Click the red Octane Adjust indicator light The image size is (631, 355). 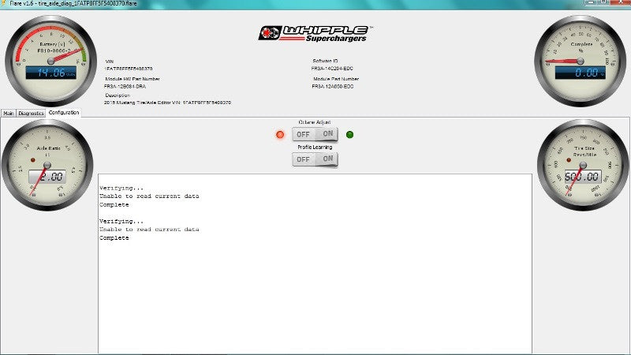[x=280, y=135]
